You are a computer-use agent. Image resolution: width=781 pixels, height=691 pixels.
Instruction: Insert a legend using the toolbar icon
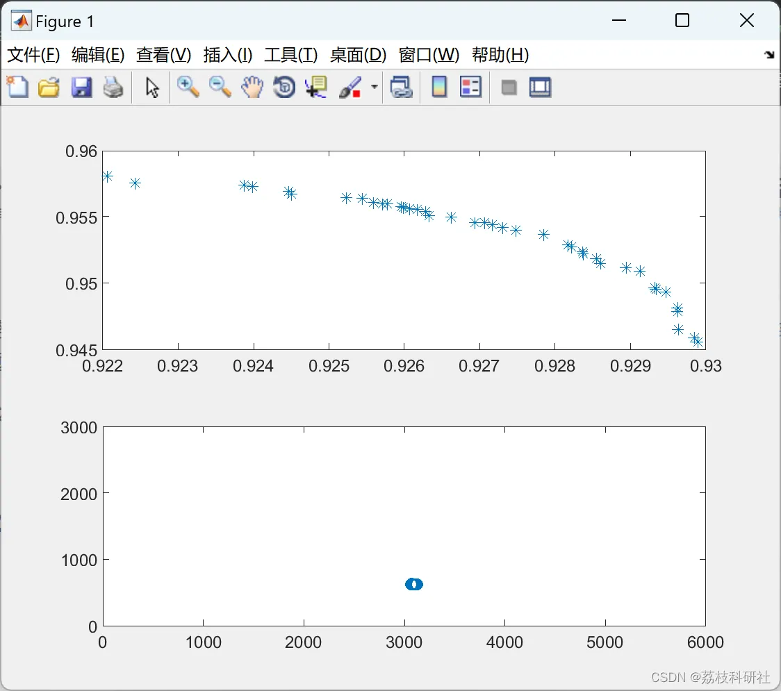470,87
